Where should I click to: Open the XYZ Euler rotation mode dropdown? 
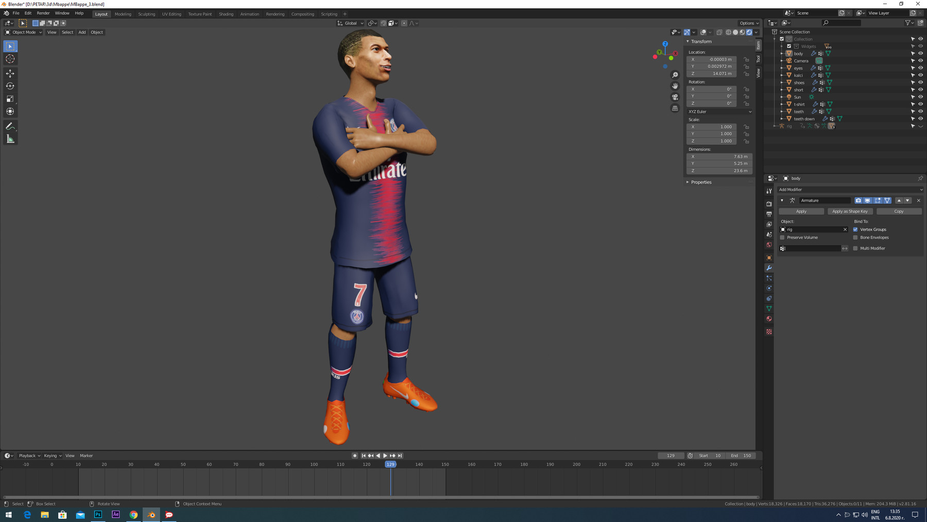coord(719,112)
